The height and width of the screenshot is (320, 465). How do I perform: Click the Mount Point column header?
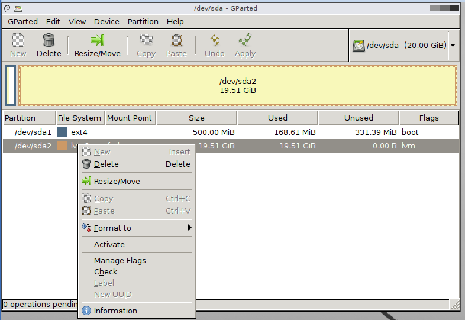(x=130, y=118)
